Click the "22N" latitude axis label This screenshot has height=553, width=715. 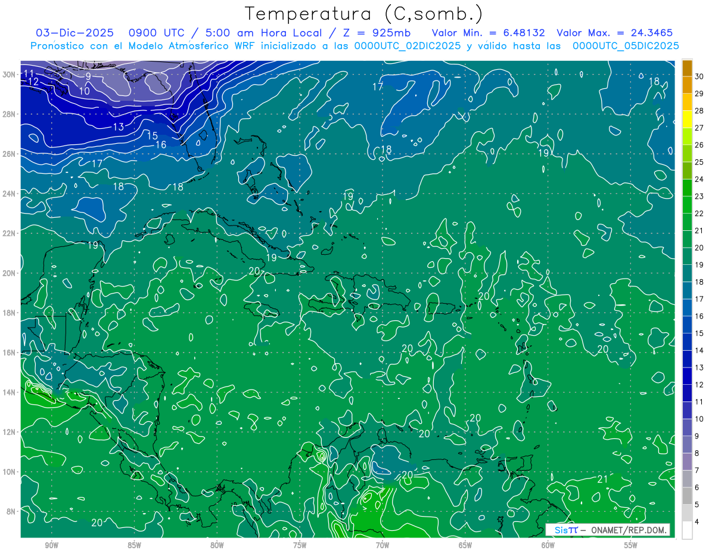(9, 233)
